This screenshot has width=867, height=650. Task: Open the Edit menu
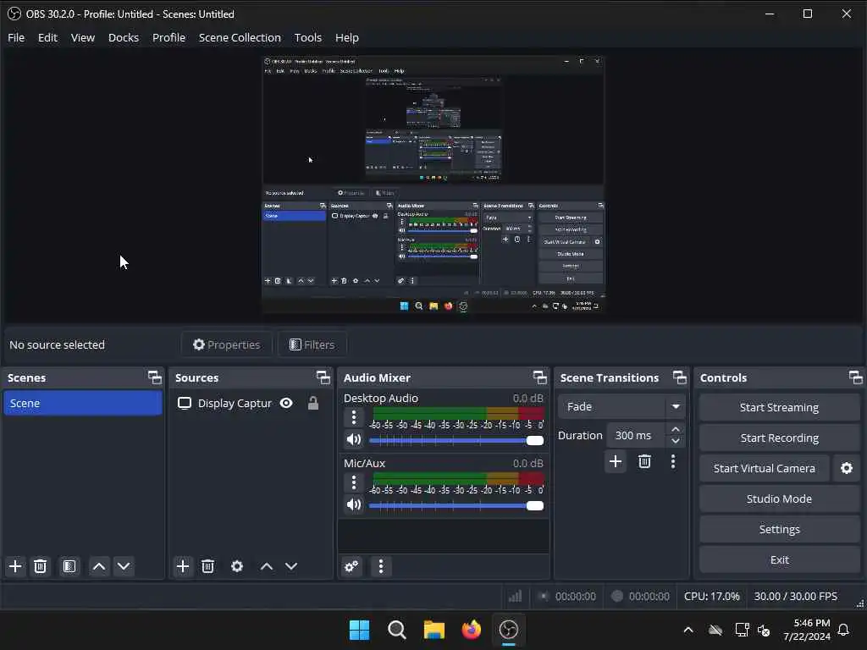tap(47, 37)
